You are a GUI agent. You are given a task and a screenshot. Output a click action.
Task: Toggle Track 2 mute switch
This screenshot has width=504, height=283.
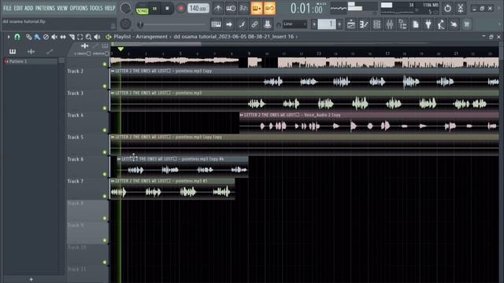pyautogui.click(x=105, y=86)
